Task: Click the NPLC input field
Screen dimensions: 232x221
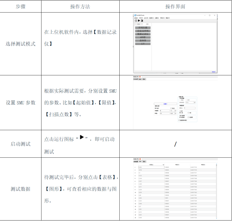Action: tap(190, 108)
